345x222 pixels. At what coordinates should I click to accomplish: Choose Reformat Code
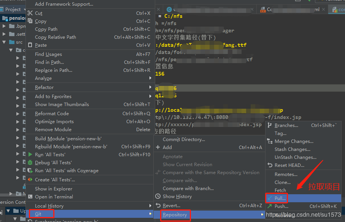coord(90,113)
